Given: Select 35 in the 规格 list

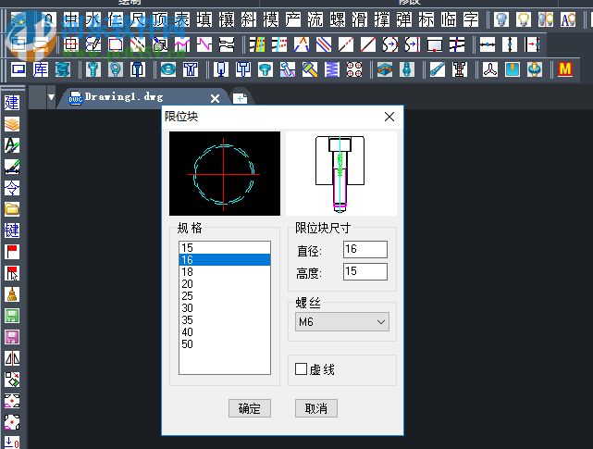Looking at the screenshot, I should pyautogui.click(x=225, y=320).
